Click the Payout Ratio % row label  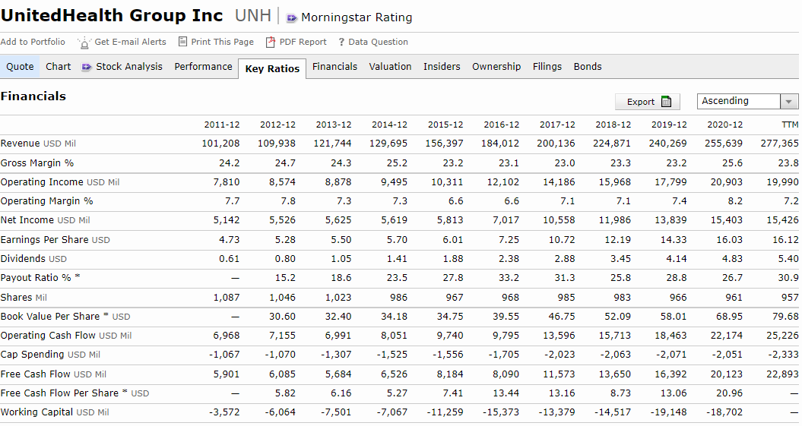[40, 278]
